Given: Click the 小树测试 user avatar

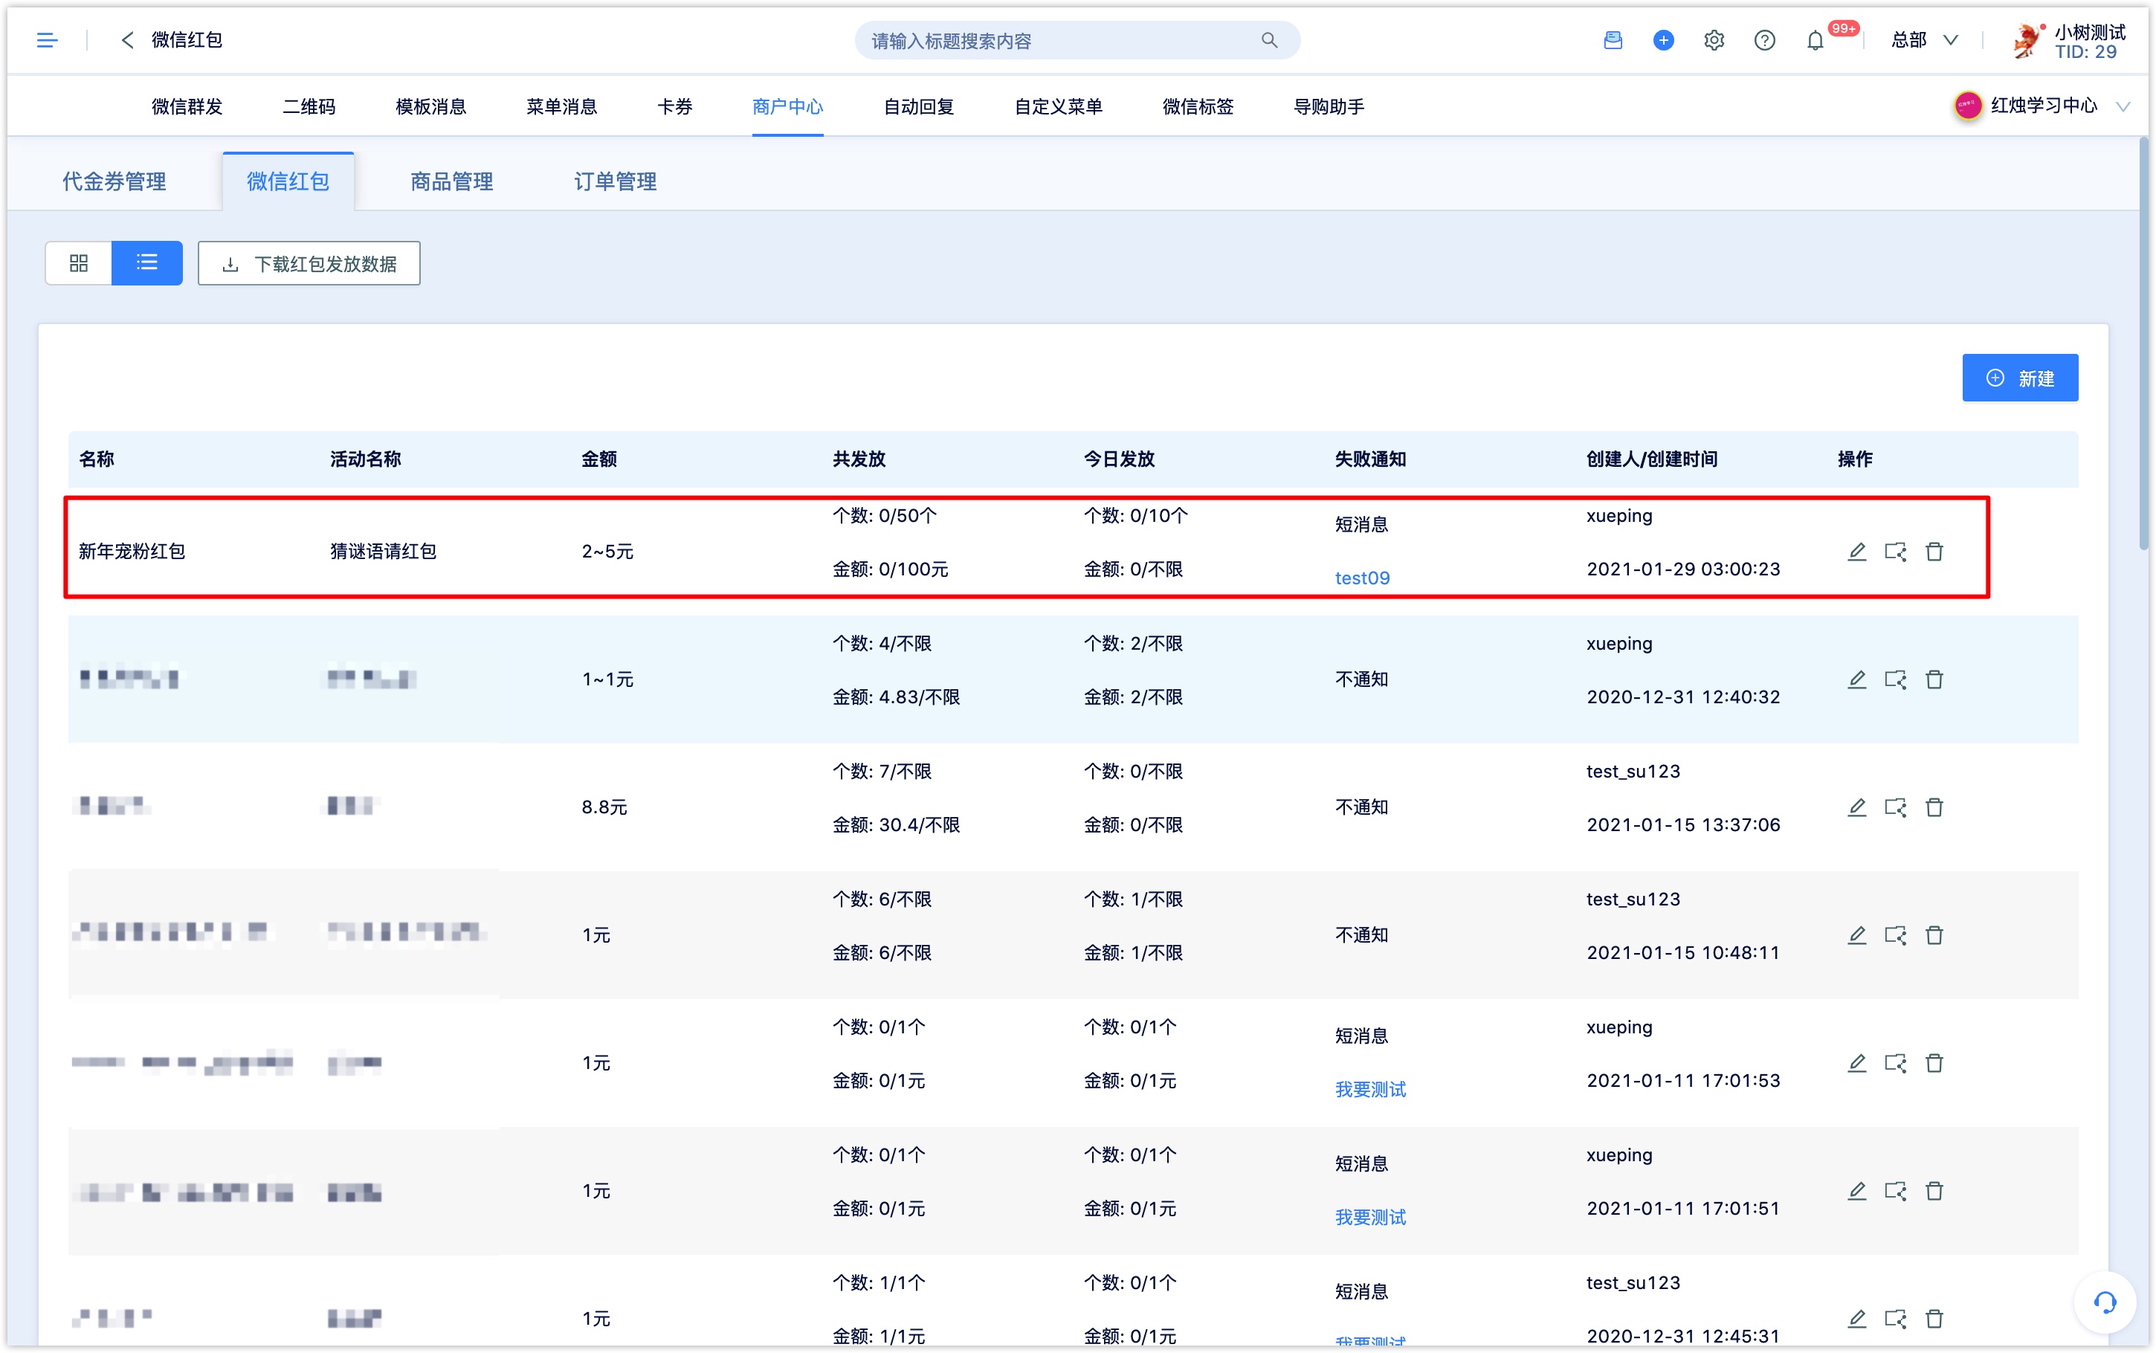Looking at the screenshot, I should [2027, 40].
